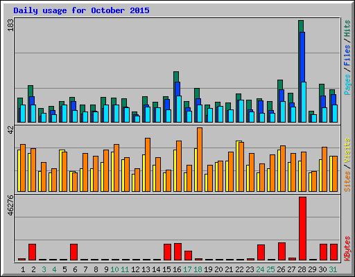
Task: Click the blue 'Files' legend label
Action: point(347,55)
